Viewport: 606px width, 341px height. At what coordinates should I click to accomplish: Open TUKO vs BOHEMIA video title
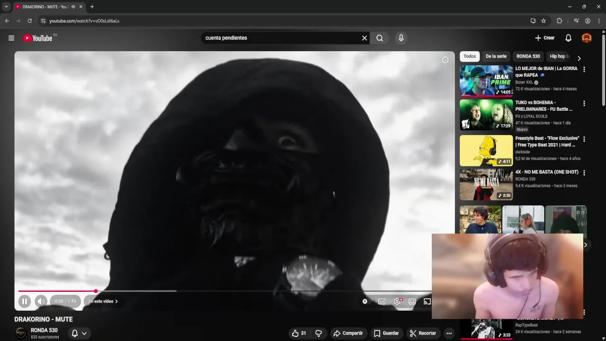point(544,106)
